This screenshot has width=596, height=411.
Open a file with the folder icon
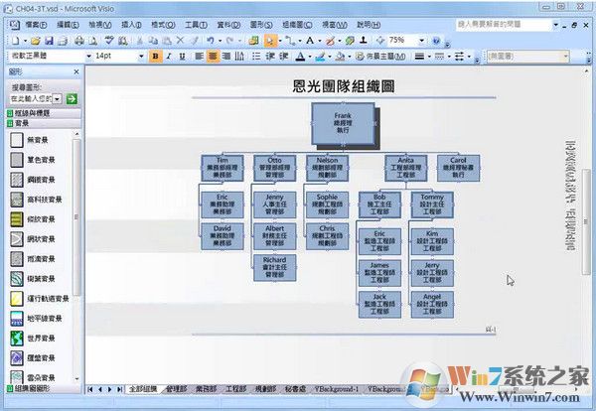36,41
